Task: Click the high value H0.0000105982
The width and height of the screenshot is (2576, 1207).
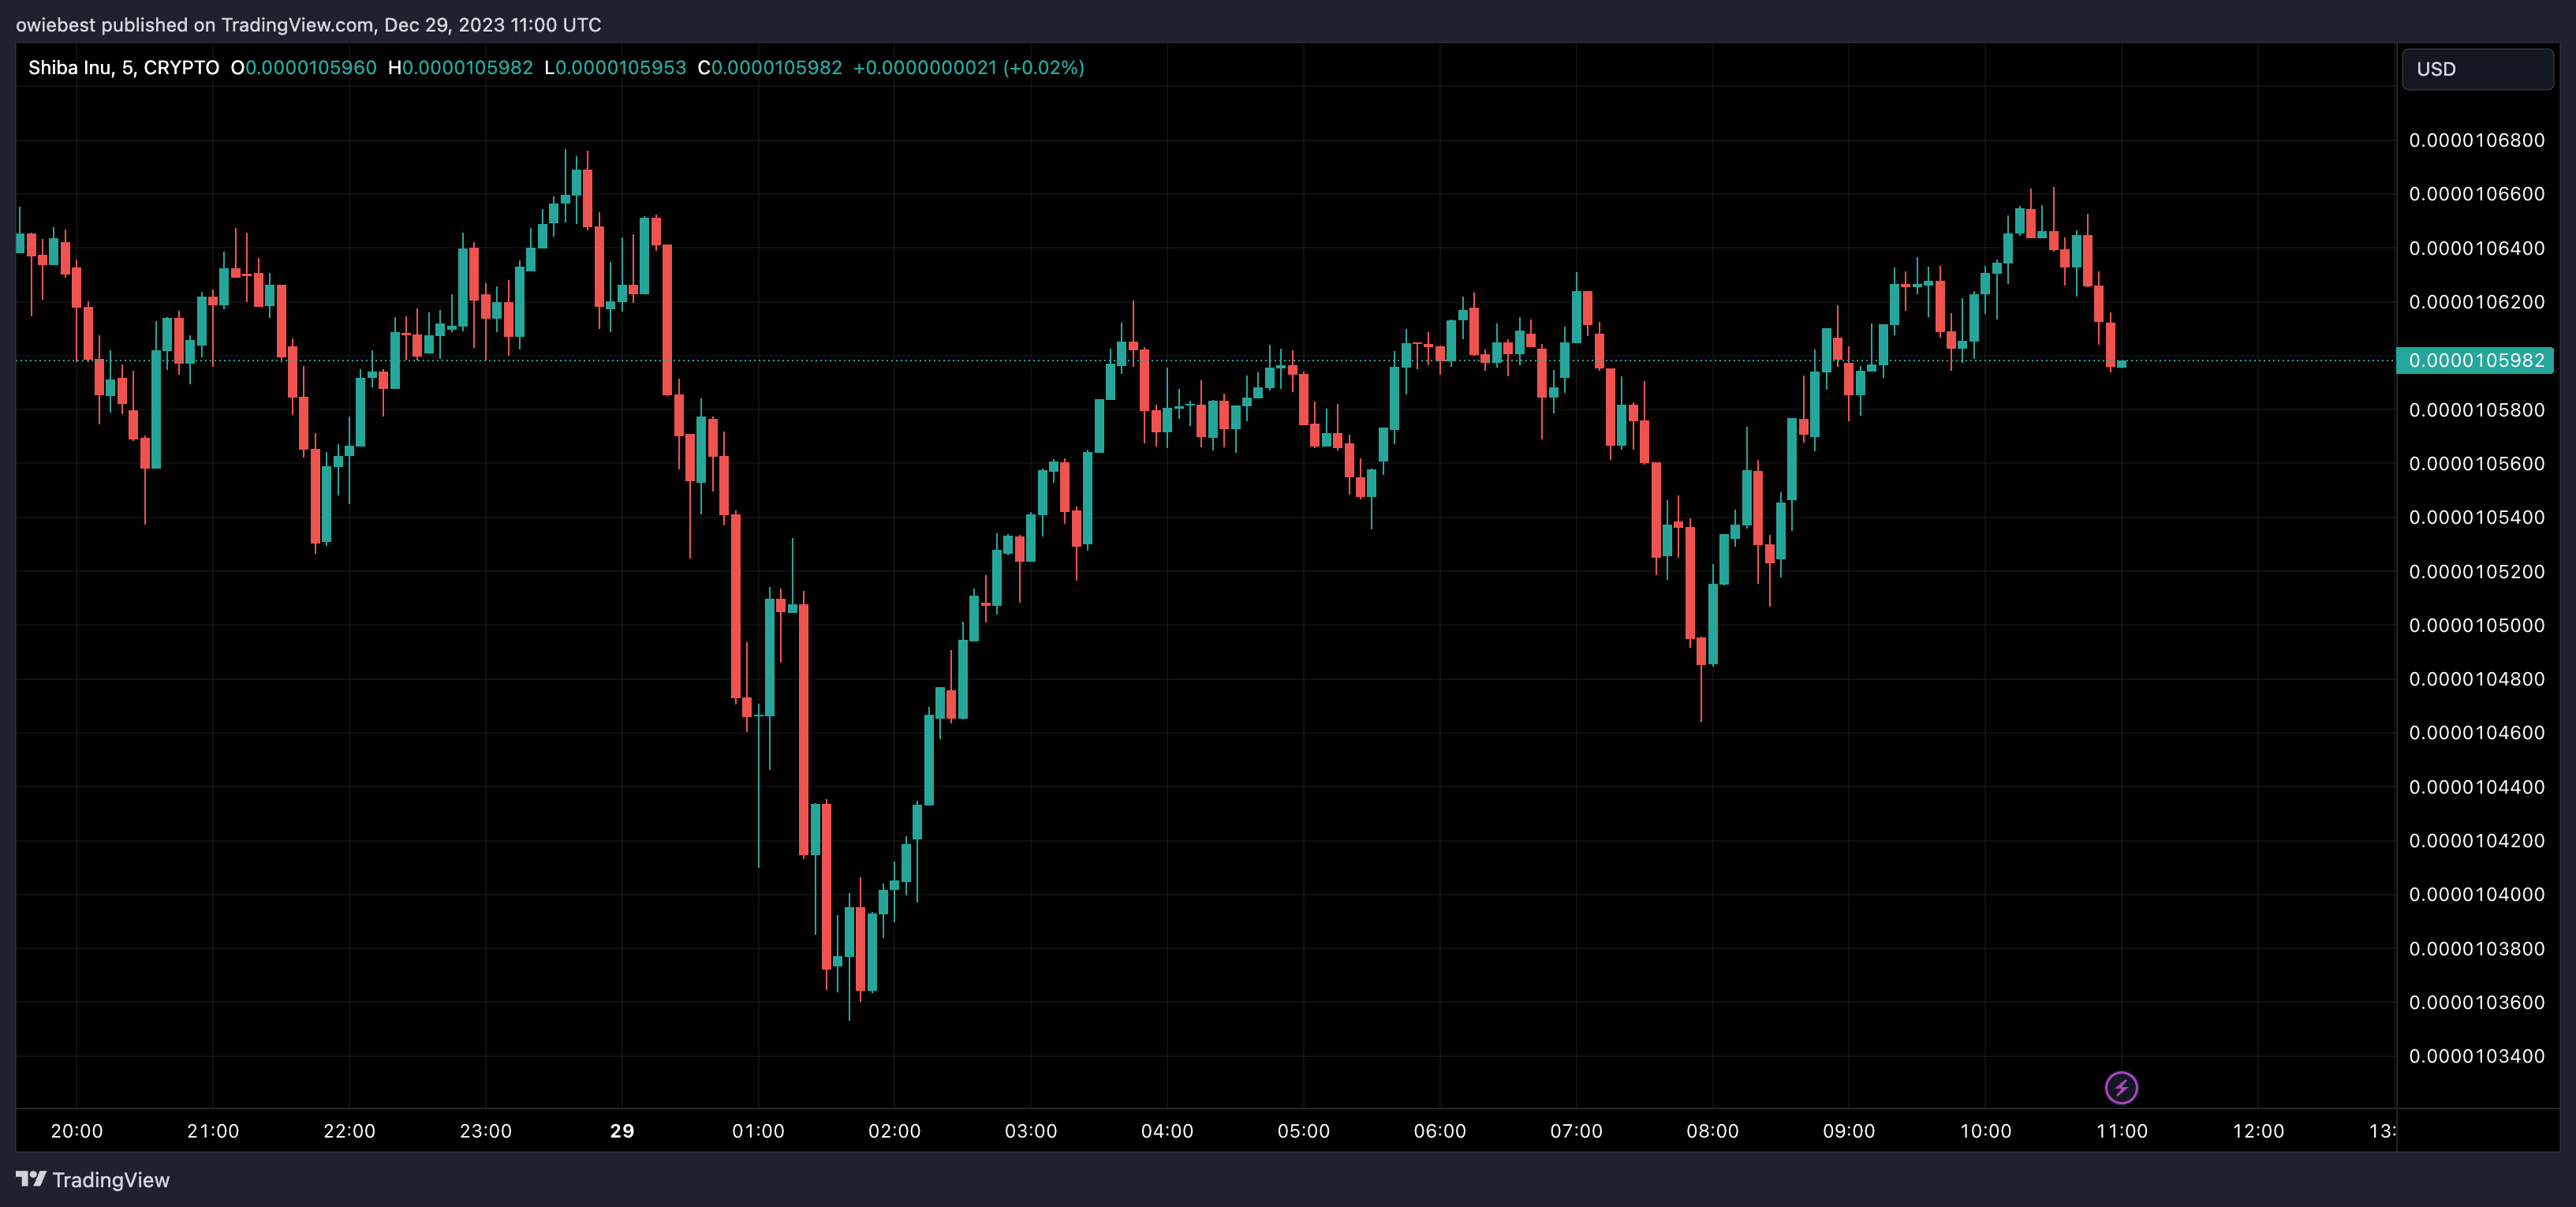Action: tap(460, 67)
